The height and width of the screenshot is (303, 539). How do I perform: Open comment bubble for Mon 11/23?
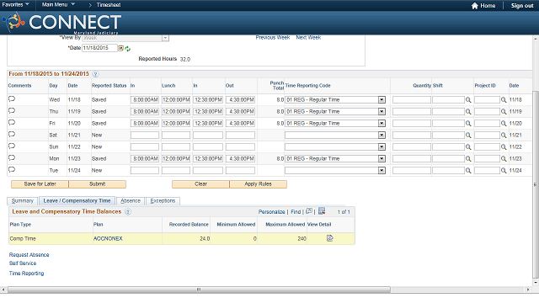12,158
